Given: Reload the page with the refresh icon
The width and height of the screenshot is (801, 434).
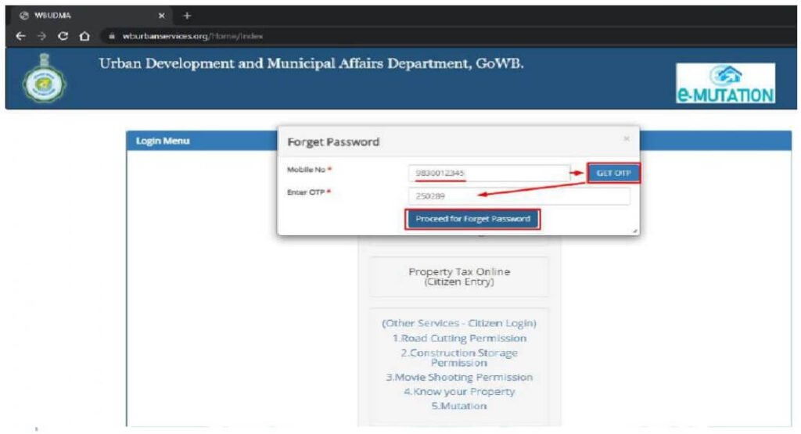Looking at the screenshot, I should click(63, 36).
